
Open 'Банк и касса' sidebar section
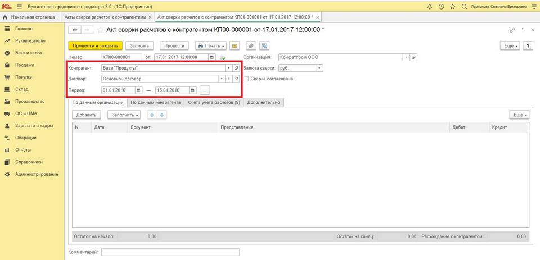point(28,53)
